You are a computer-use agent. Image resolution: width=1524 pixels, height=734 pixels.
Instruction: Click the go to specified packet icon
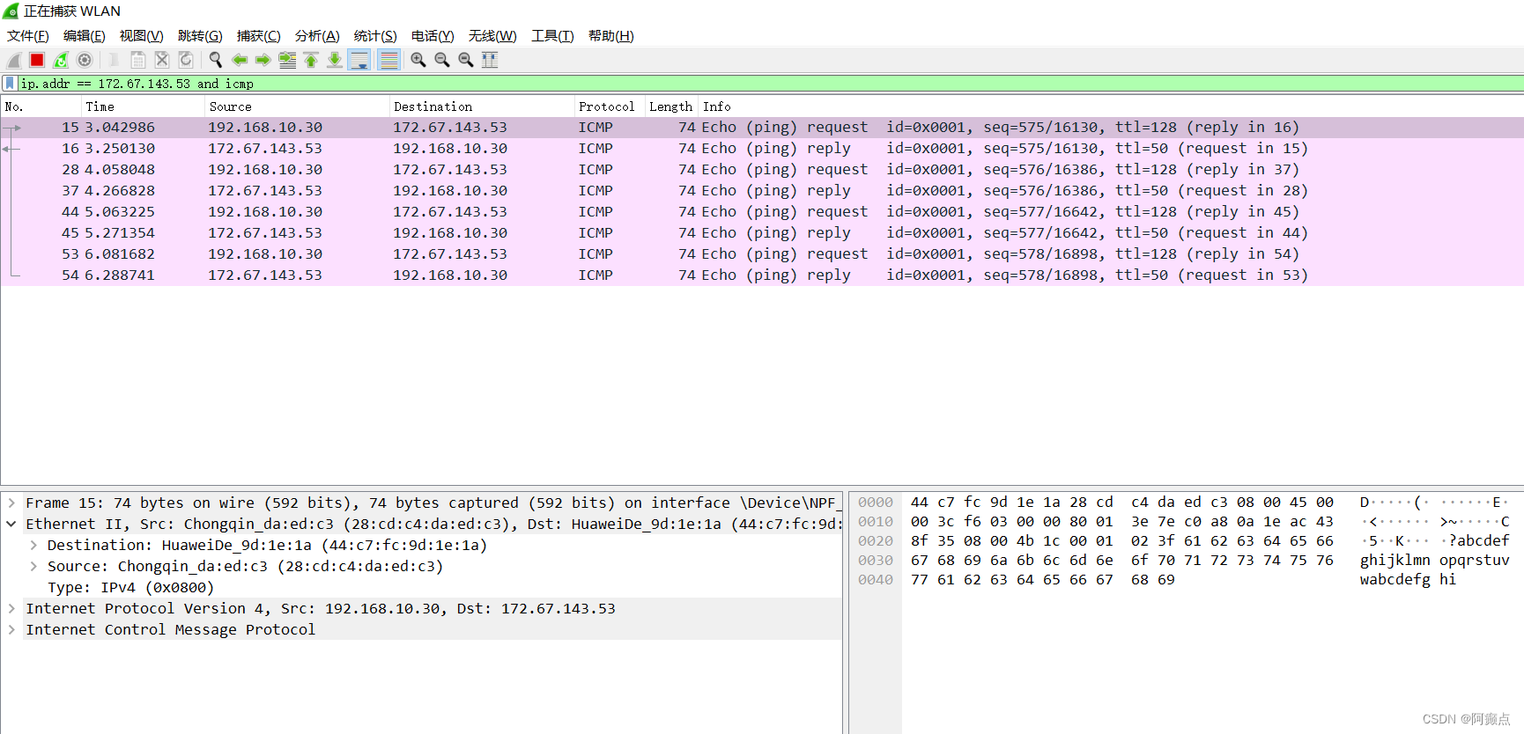(287, 60)
